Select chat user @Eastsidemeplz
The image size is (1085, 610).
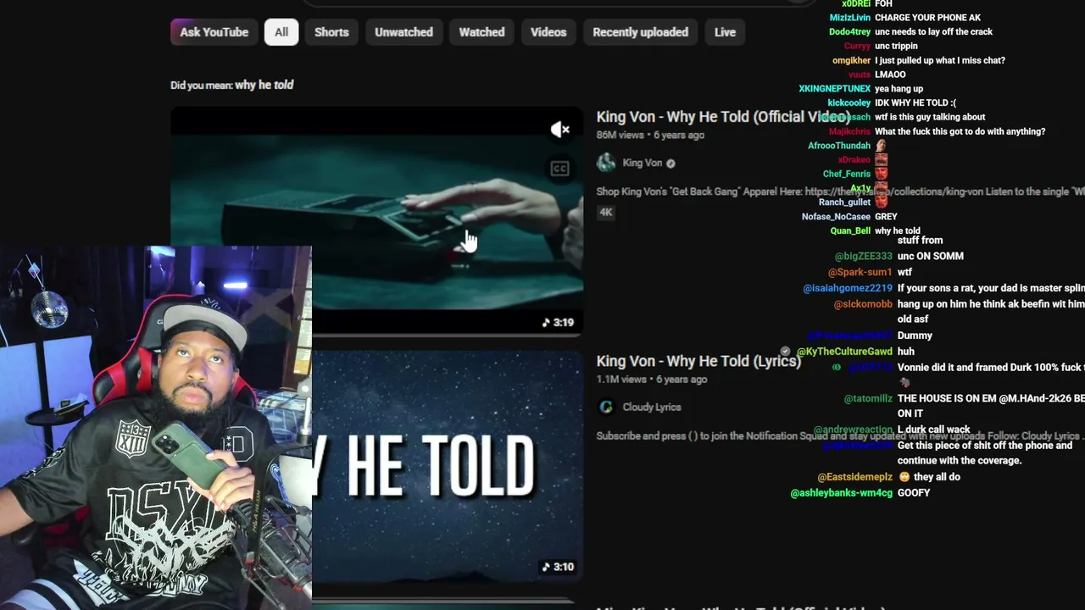point(854,477)
